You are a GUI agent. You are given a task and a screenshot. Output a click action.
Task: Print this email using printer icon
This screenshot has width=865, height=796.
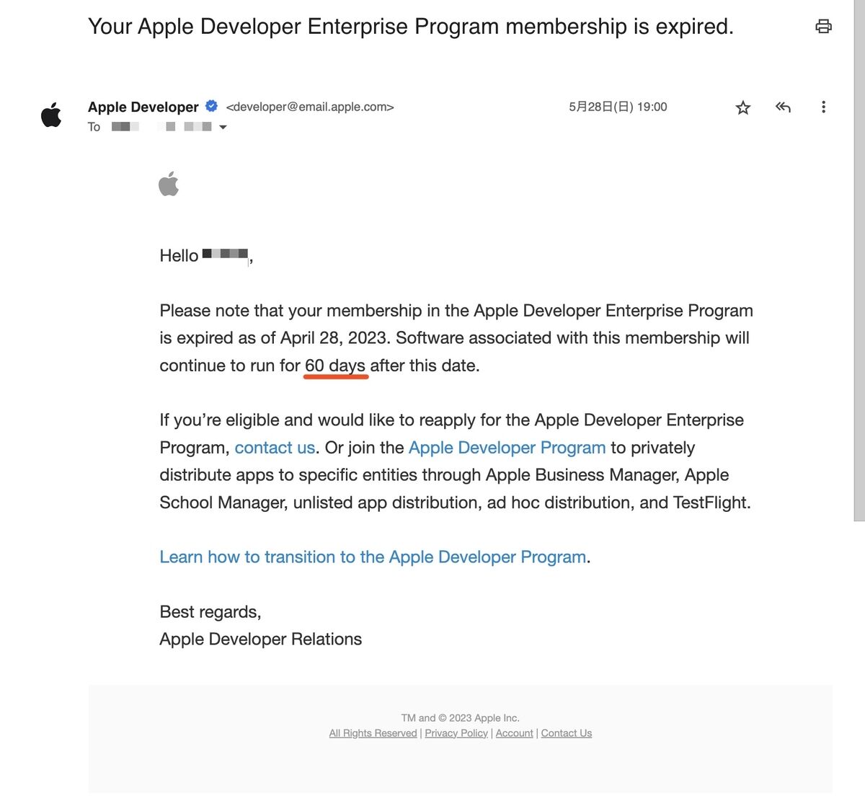point(823,27)
